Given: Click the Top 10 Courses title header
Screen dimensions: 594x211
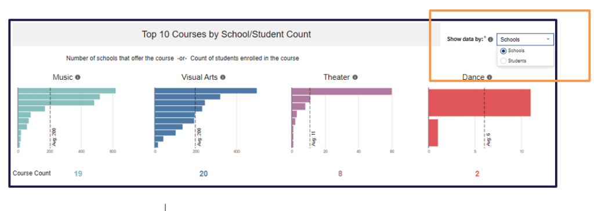Looking at the screenshot, I should point(227,34).
